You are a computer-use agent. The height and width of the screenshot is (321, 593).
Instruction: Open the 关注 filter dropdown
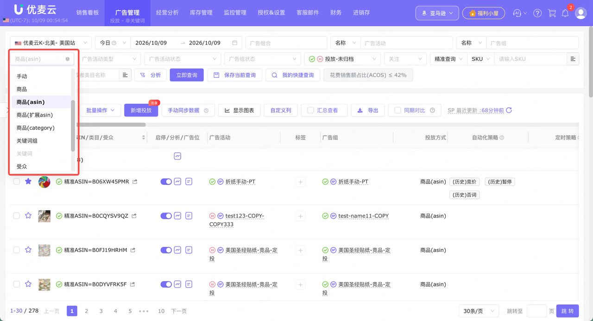pos(405,59)
